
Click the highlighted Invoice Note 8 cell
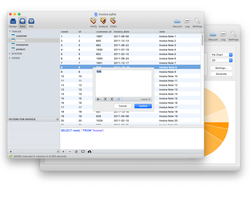[x=168, y=67]
